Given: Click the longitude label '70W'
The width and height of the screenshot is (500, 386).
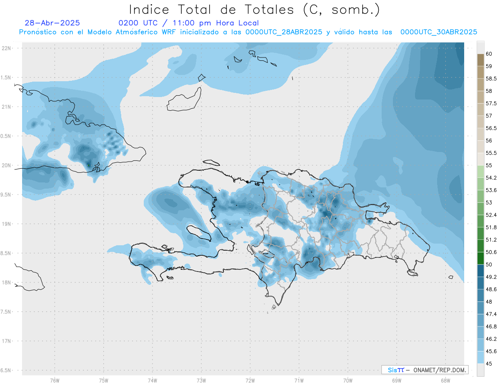Looking at the screenshot, I should 347,380.
